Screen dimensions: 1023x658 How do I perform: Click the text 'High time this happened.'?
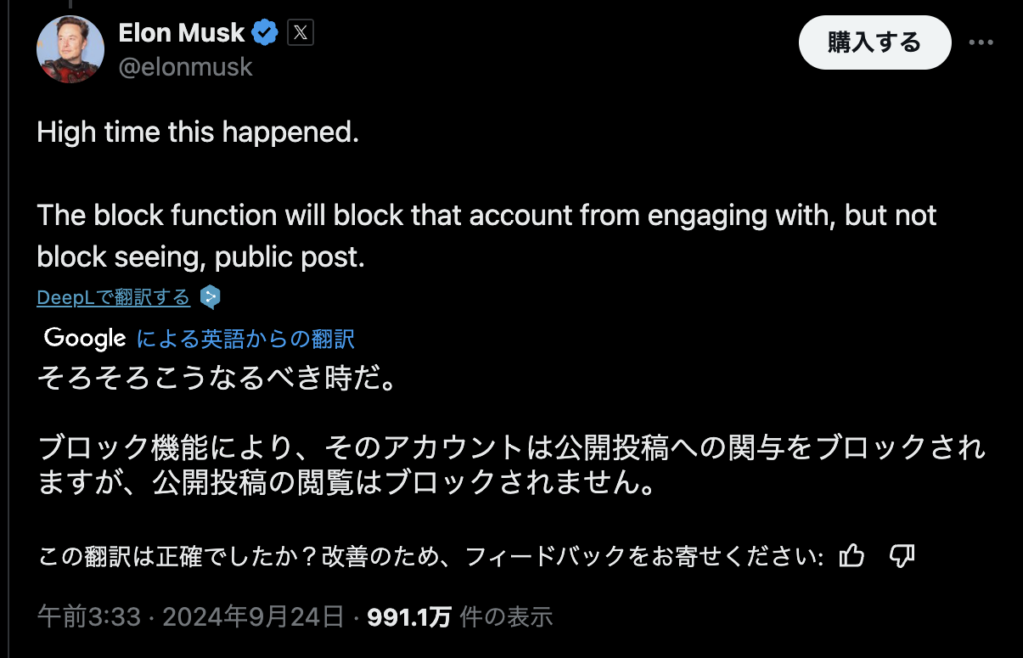point(198,132)
